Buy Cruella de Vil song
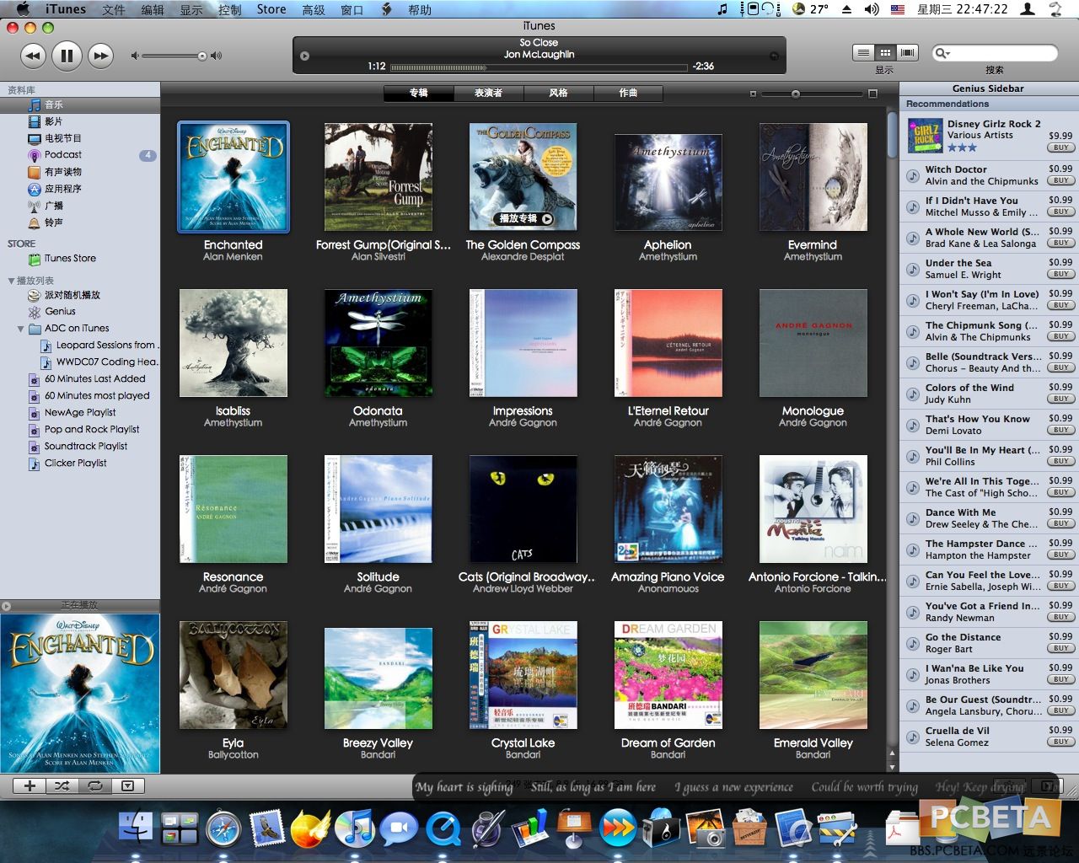1079x863 pixels. [x=1060, y=742]
